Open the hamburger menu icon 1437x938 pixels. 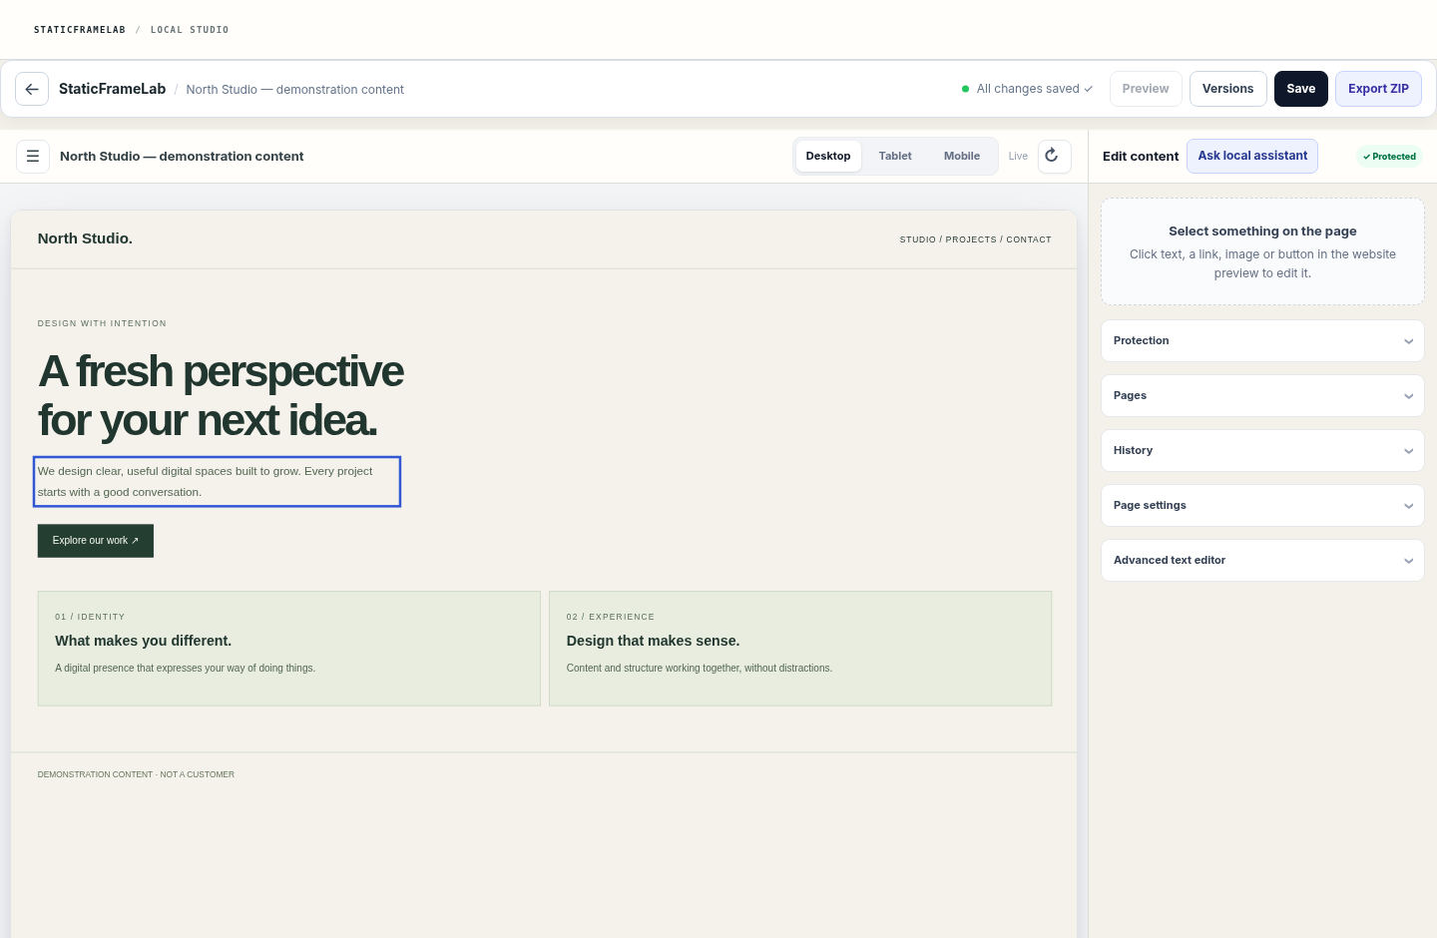tap(33, 156)
